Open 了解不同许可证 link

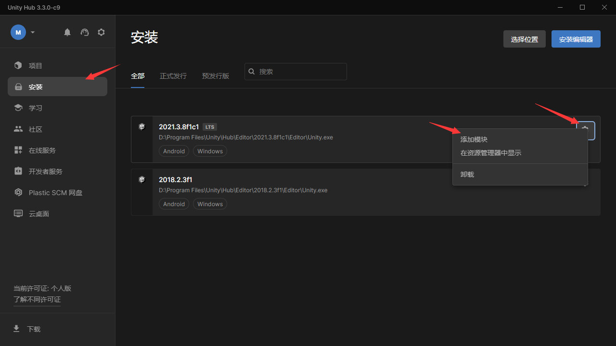[x=37, y=300]
